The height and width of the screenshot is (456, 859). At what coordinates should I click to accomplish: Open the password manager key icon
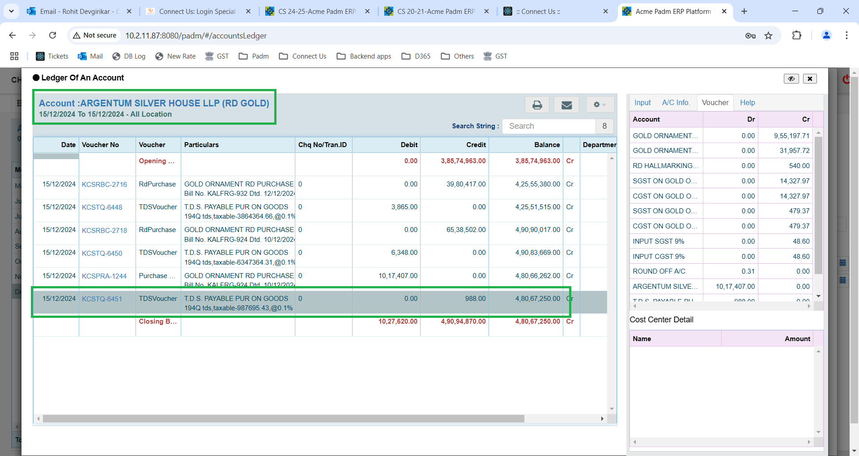point(750,36)
